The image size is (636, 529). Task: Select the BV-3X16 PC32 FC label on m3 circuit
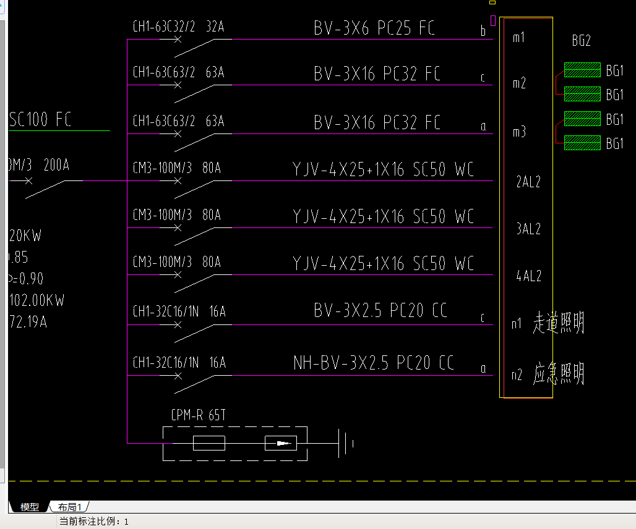[377, 122]
